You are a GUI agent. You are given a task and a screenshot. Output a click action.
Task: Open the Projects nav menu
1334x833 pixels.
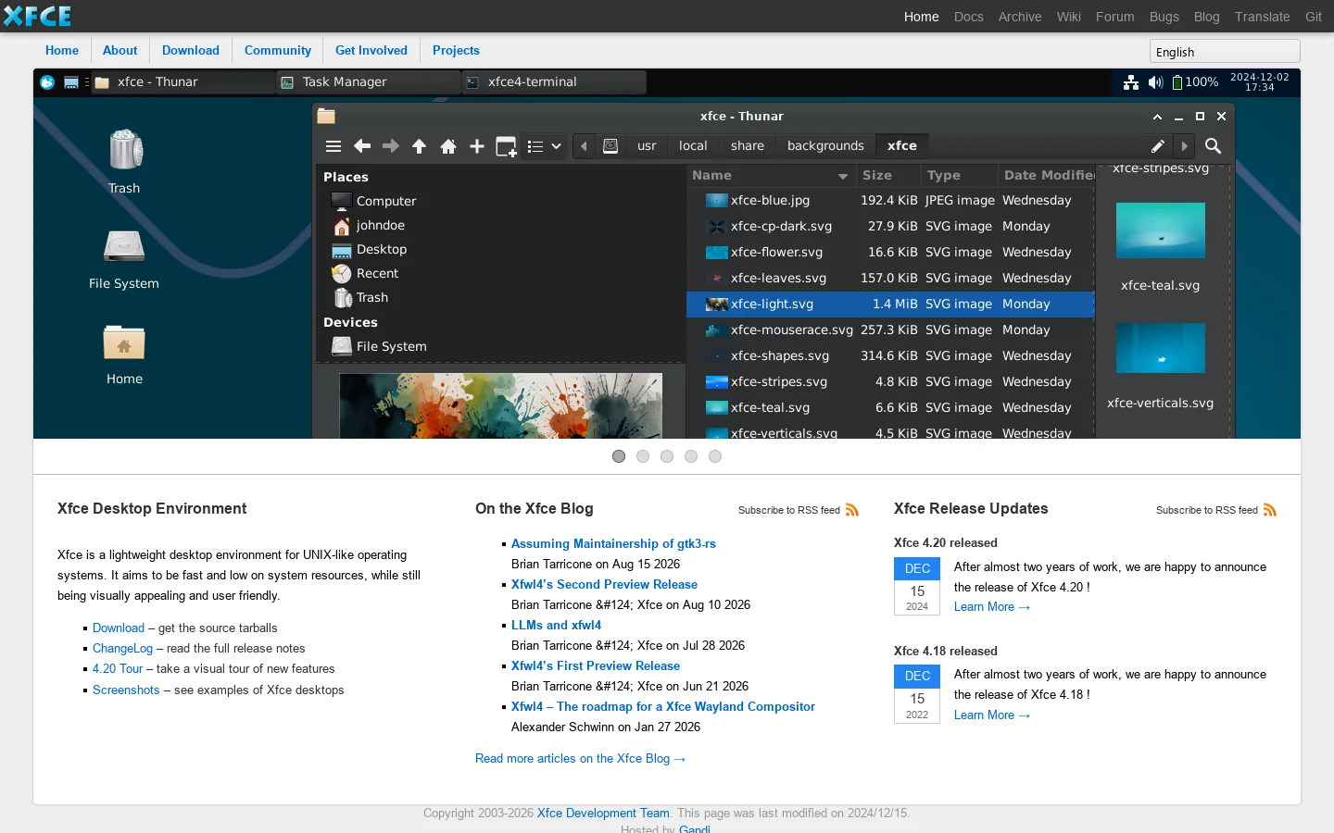tap(456, 50)
